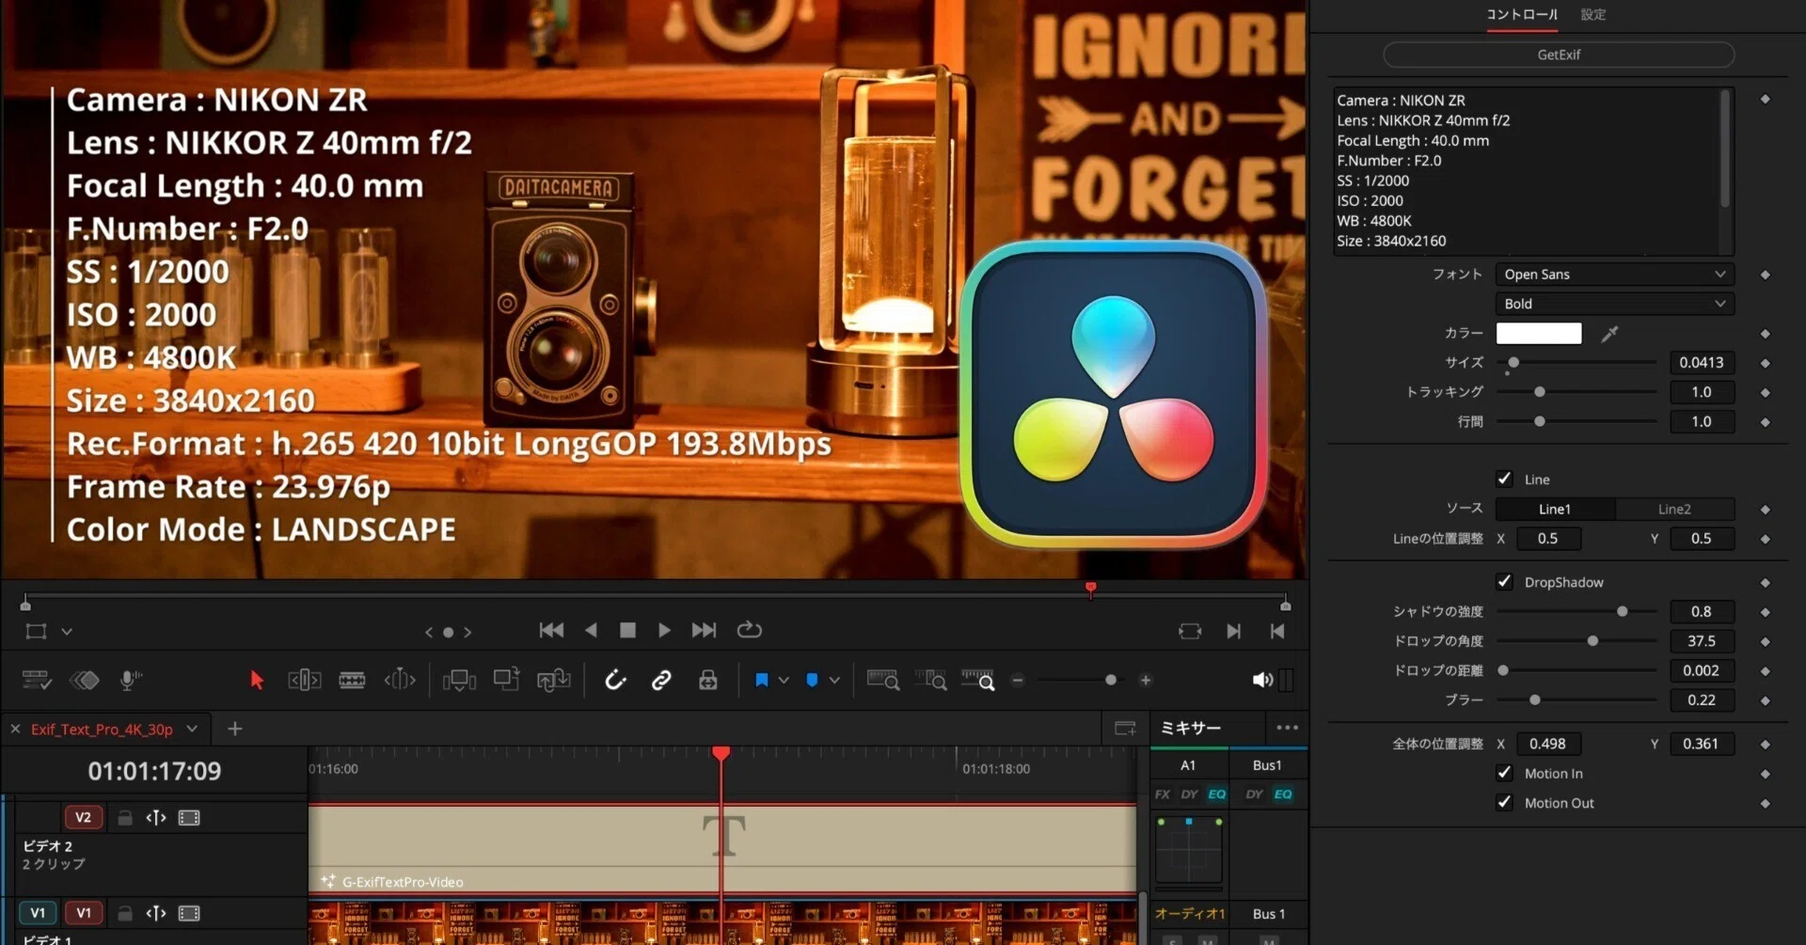1806x945 pixels.
Task: Play the timeline in reverse
Action: tap(591, 630)
